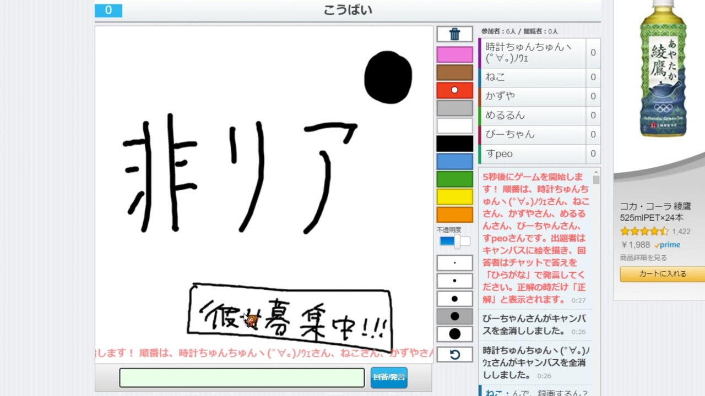Select the largest pen size dot
Viewport: 705px width, 396px height.
tap(454, 334)
